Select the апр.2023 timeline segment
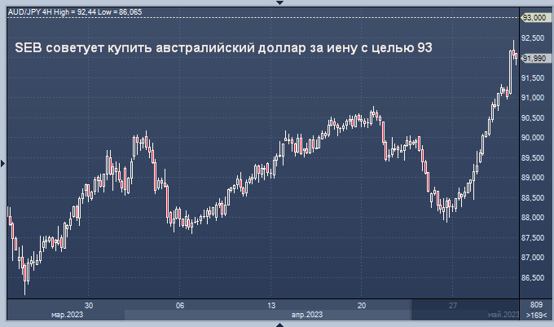Screen dimensions: 554x327 pyautogui.click(x=306, y=315)
